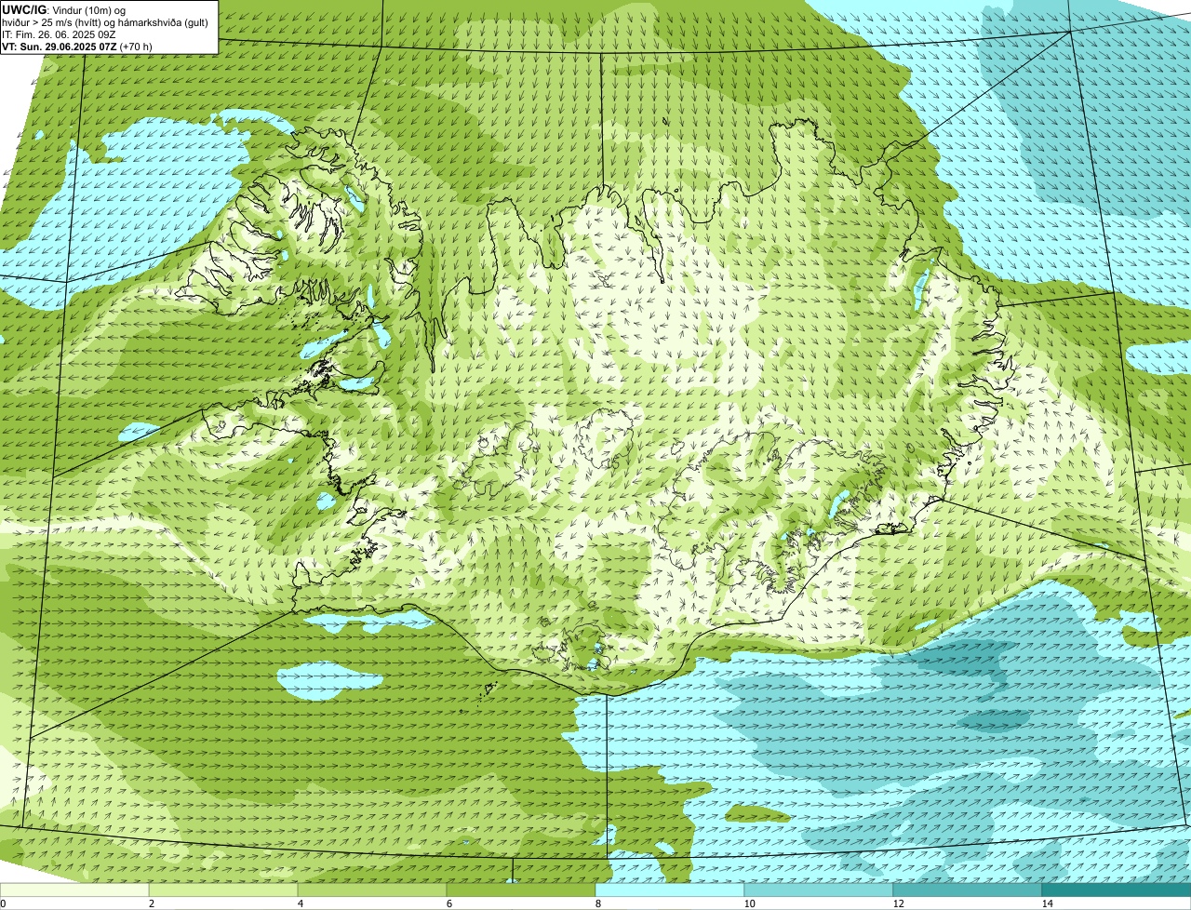Click the scale label '10'

click(749, 903)
